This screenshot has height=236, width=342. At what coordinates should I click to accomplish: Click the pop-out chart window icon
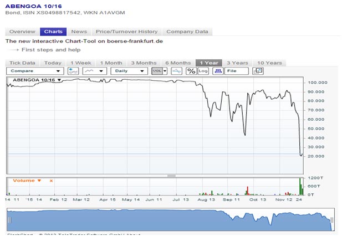(x=258, y=71)
